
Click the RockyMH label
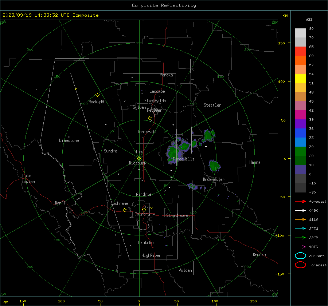click(96, 102)
